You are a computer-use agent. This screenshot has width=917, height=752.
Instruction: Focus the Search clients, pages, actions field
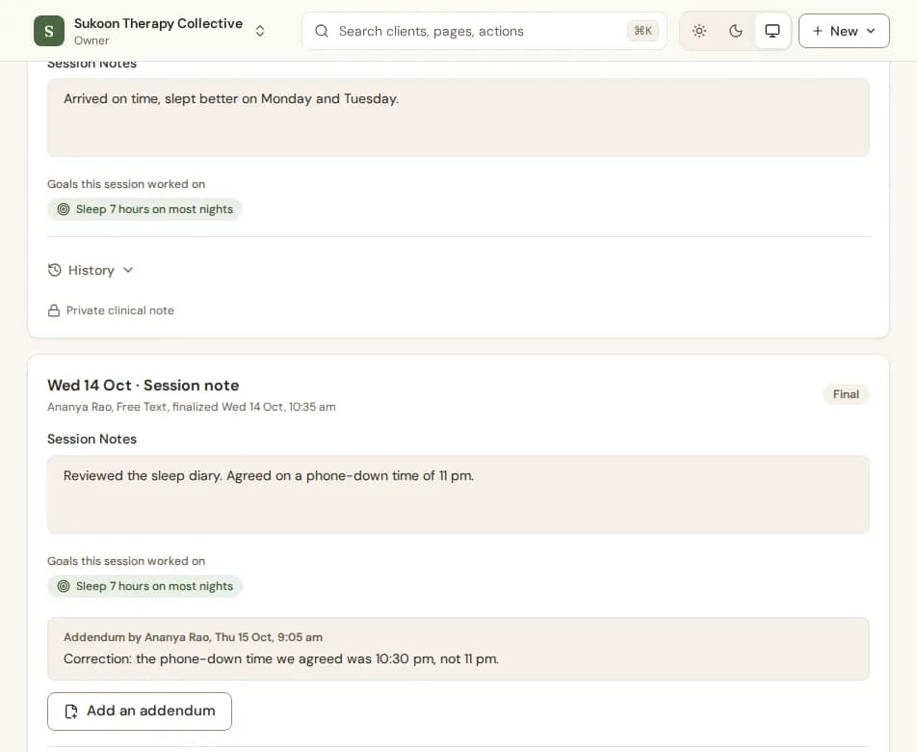pyautogui.click(x=485, y=31)
